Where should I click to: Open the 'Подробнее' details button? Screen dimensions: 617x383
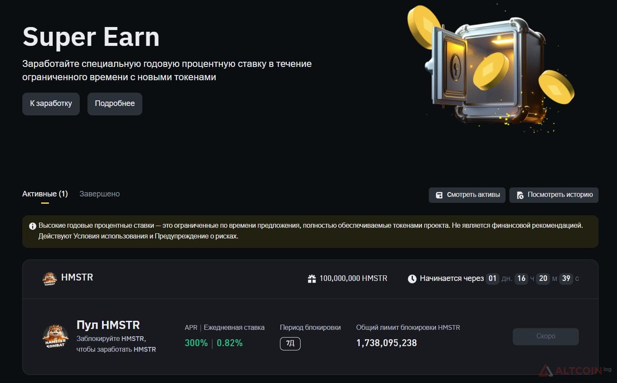pos(115,104)
